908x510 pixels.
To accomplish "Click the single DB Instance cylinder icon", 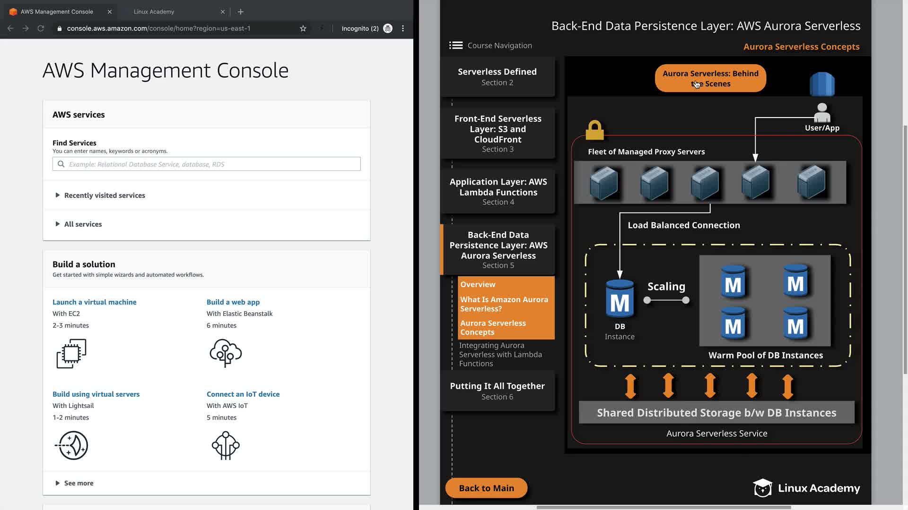I will (620, 298).
